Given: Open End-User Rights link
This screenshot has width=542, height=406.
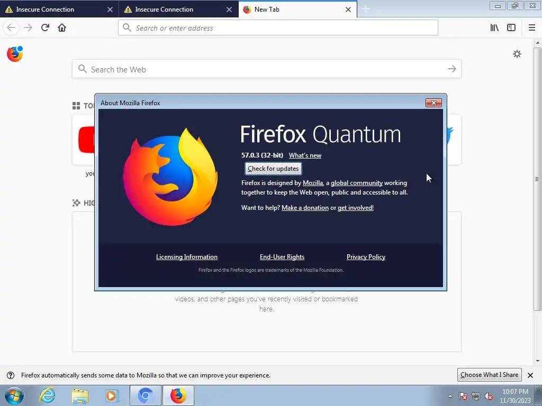Looking at the screenshot, I should 282,257.
